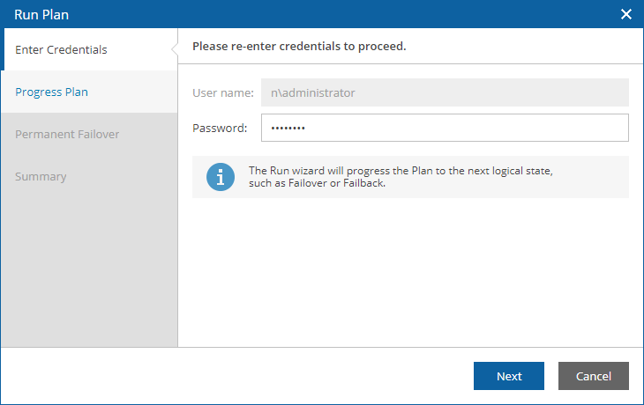This screenshot has width=644, height=405.
Task: Proceed with the Next button
Action: (509, 376)
